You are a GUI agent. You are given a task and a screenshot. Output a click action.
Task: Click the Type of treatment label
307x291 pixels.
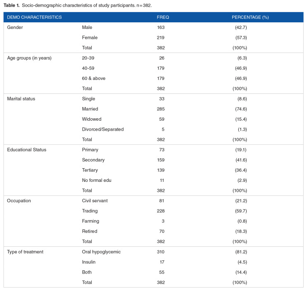coord(25,252)
